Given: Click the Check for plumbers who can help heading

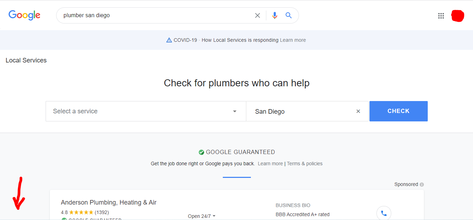Looking at the screenshot, I should 237,83.
